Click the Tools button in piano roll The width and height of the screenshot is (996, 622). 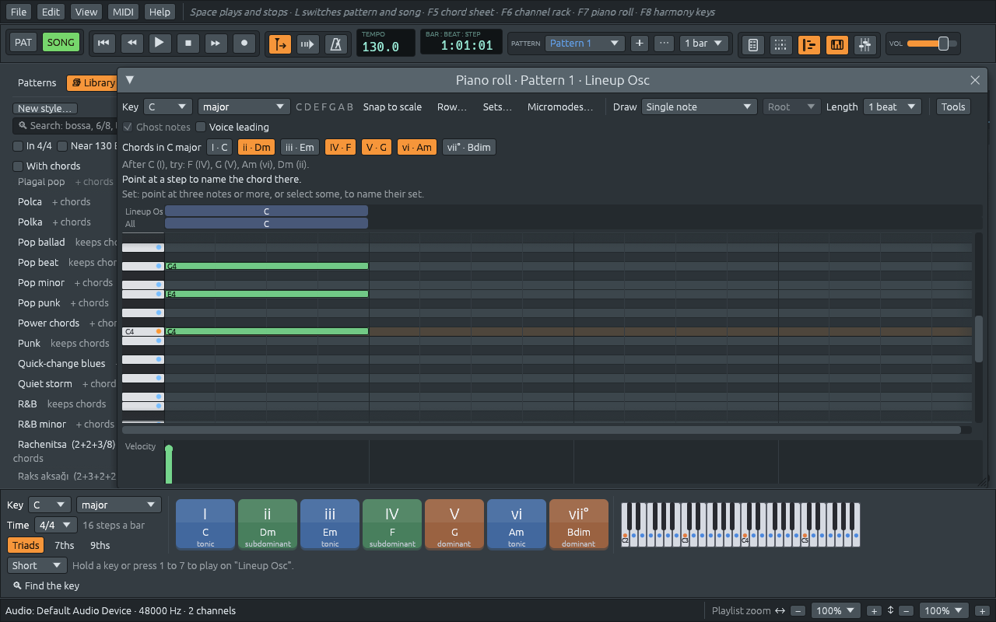(x=953, y=107)
